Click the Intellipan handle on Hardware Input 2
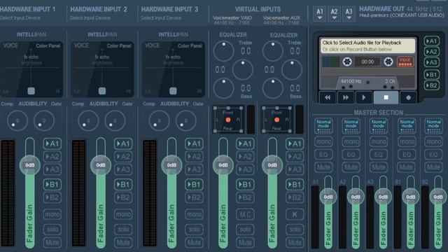This screenshot has height=252, width=448. 102,91
